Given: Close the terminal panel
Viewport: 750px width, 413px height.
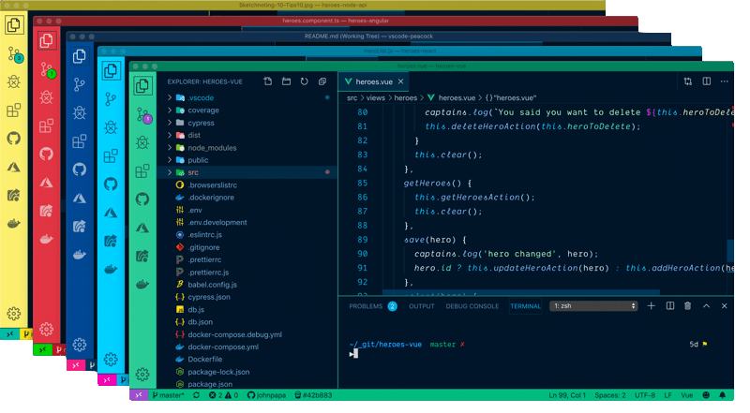Looking at the screenshot, I should pyautogui.click(x=724, y=306).
